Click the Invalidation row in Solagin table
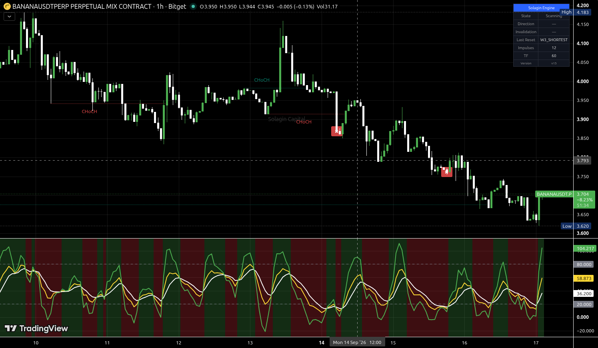The height and width of the screenshot is (348, 598). pos(541,32)
